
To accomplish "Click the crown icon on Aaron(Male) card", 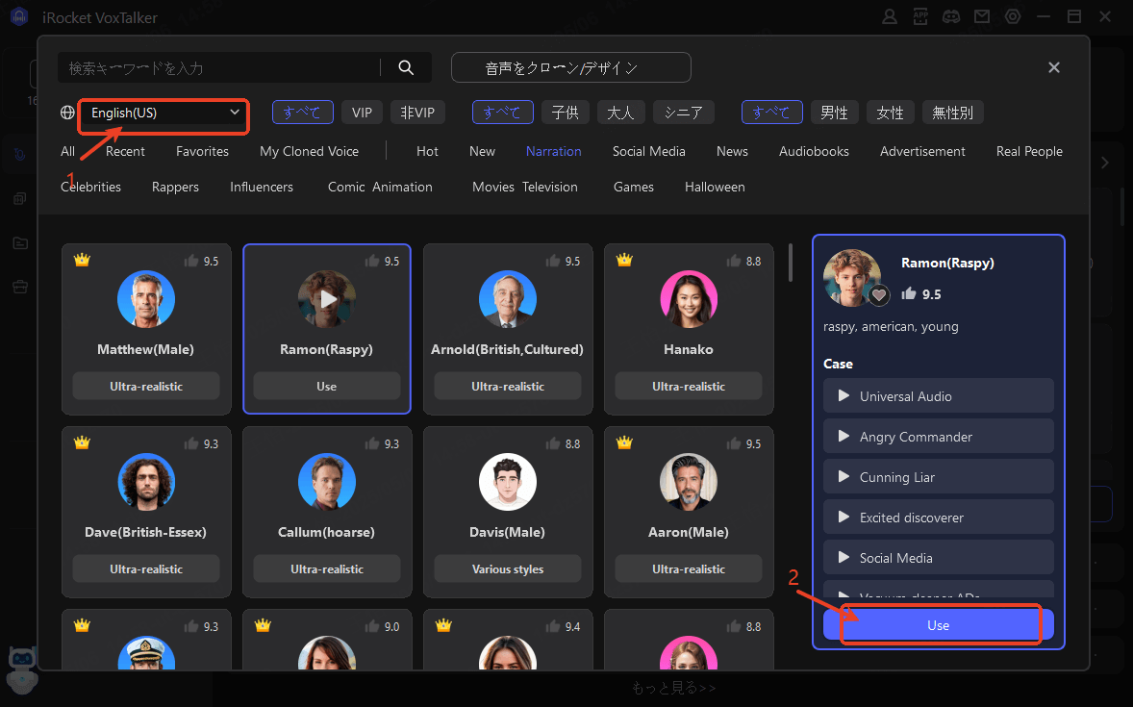I will pyautogui.click(x=624, y=442).
